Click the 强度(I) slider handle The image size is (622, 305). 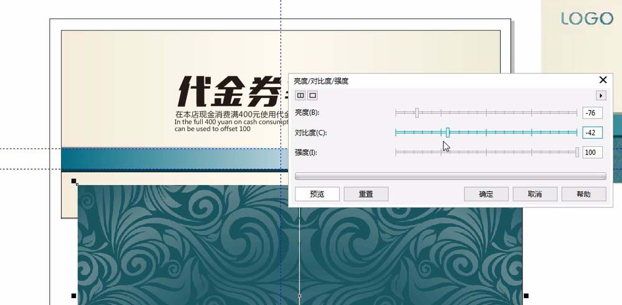[x=577, y=153]
